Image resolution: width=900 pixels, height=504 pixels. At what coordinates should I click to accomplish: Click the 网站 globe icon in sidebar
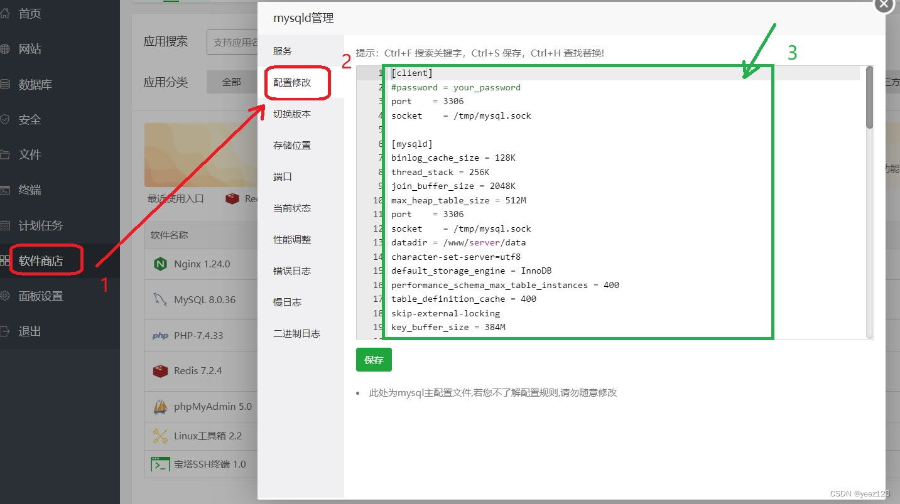[4, 49]
